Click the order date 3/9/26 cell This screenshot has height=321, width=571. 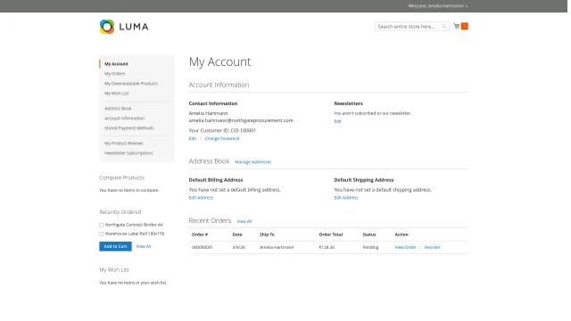pos(238,247)
